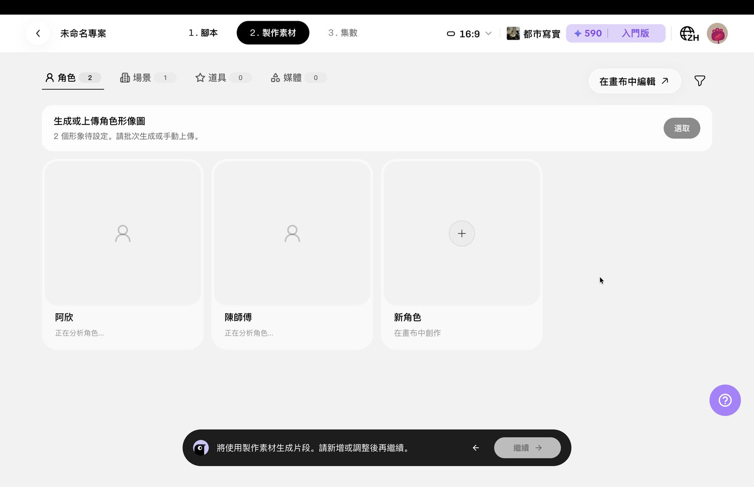Click the 生成或上傳角色形像圖 heading
Screen dimensions: 754x487
click(100, 121)
